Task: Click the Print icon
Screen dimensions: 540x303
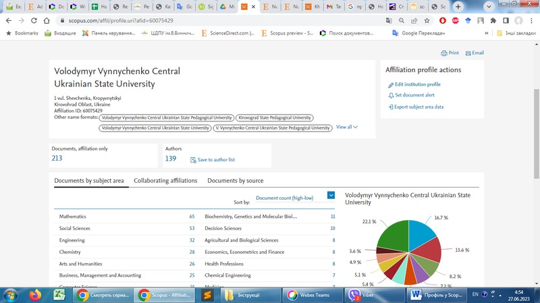Action: tap(444, 53)
